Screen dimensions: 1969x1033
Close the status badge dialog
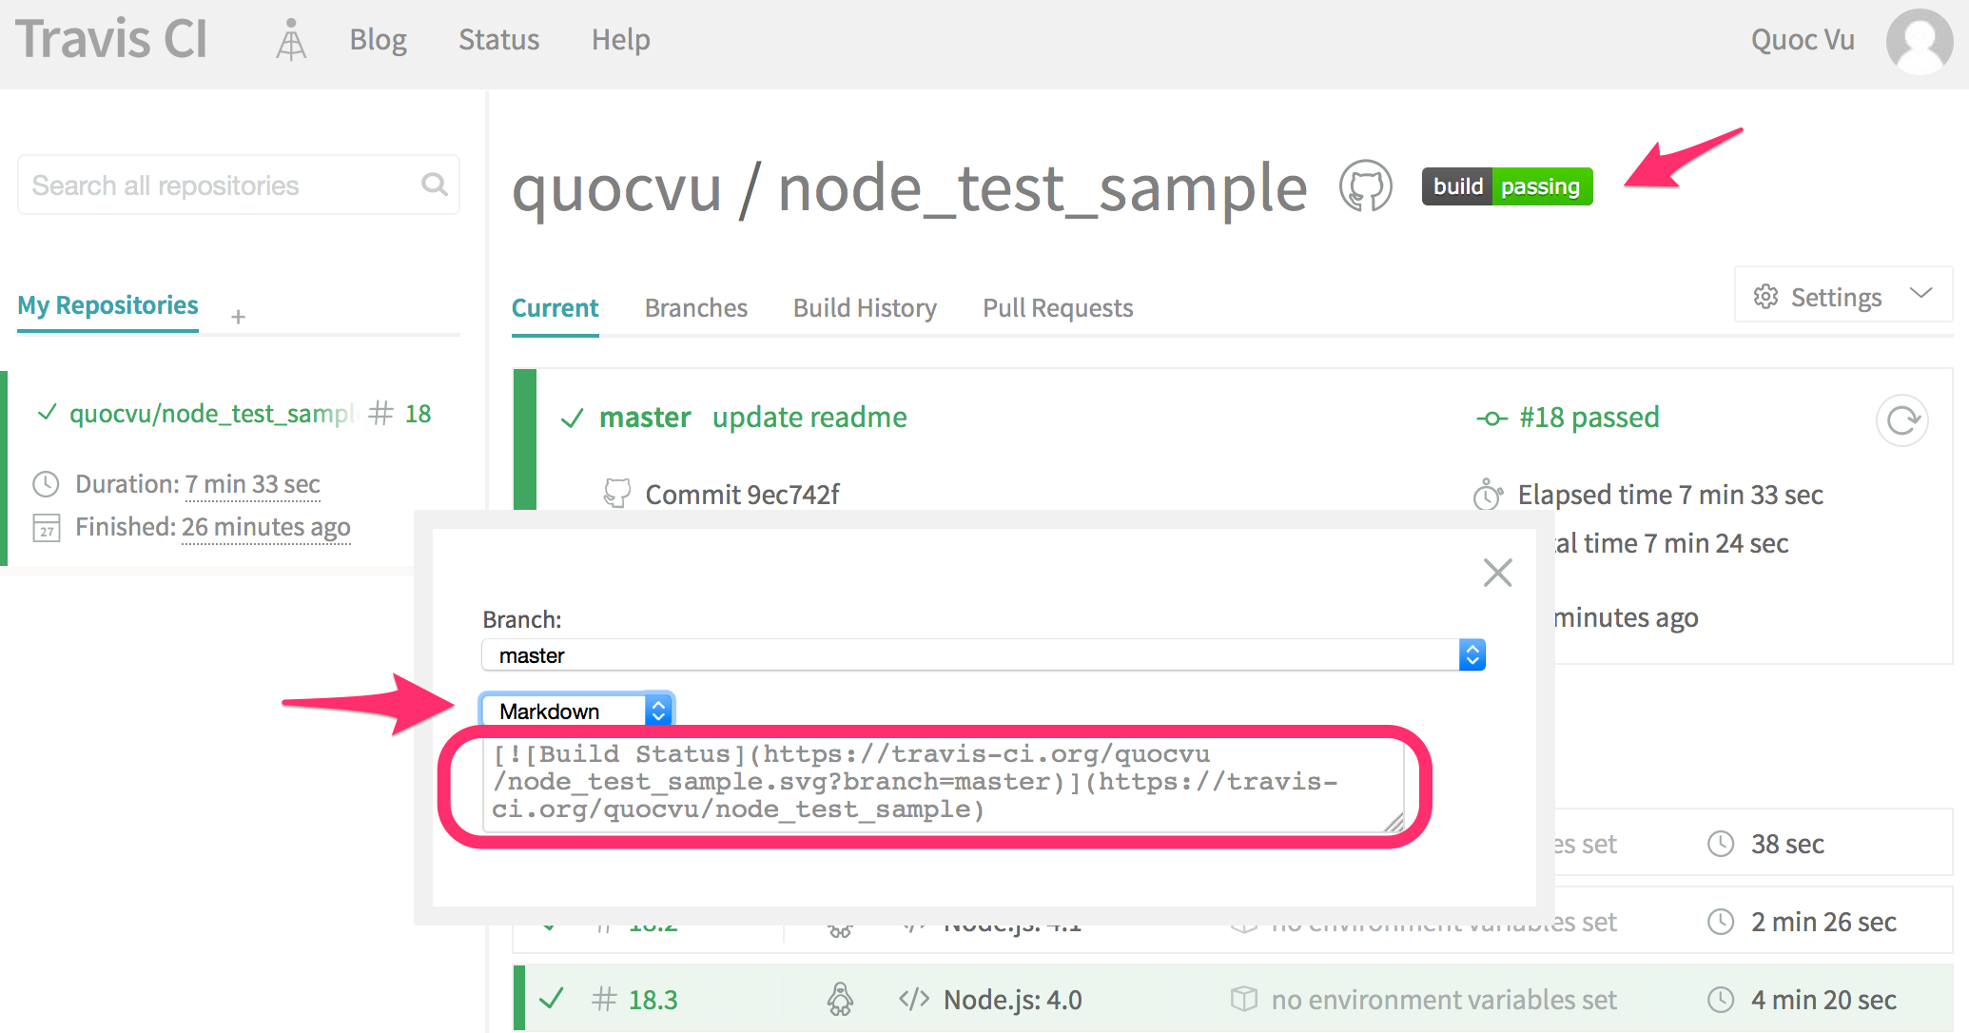[1497, 573]
